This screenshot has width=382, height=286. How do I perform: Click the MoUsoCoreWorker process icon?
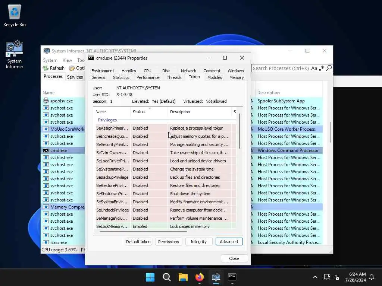coord(46,129)
